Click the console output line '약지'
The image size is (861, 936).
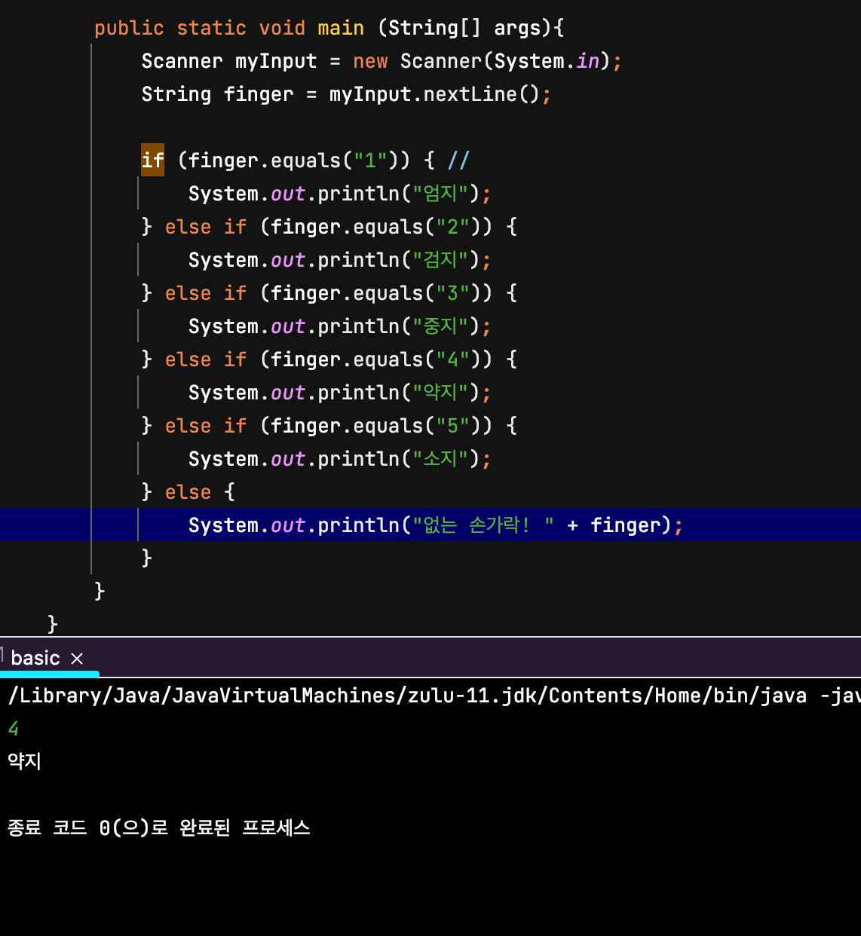click(24, 761)
